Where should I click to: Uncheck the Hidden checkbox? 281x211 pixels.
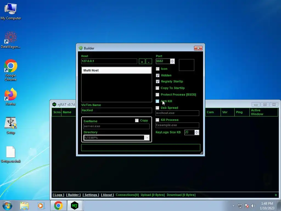click(158, 75)
